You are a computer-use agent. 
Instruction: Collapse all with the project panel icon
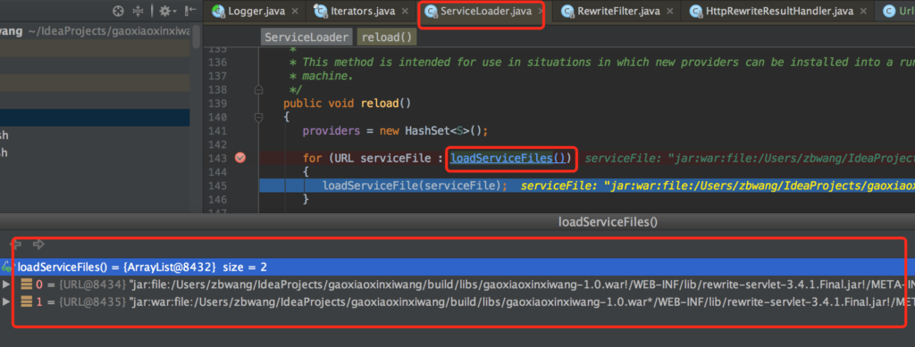pyautogui.click(x=138, y=11)
